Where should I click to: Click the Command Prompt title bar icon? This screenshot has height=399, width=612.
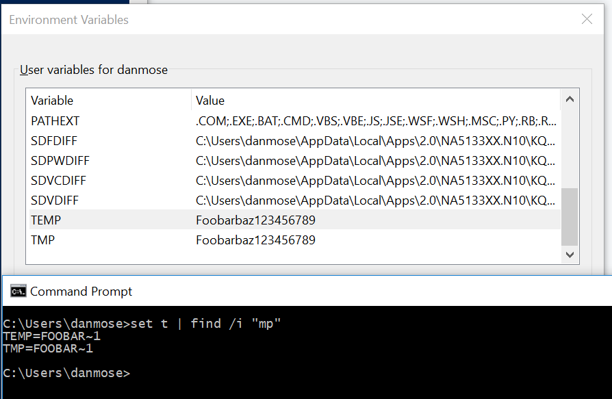tap(17, 291)
